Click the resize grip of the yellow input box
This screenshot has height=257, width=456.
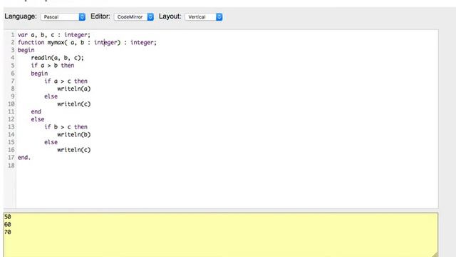435,255
